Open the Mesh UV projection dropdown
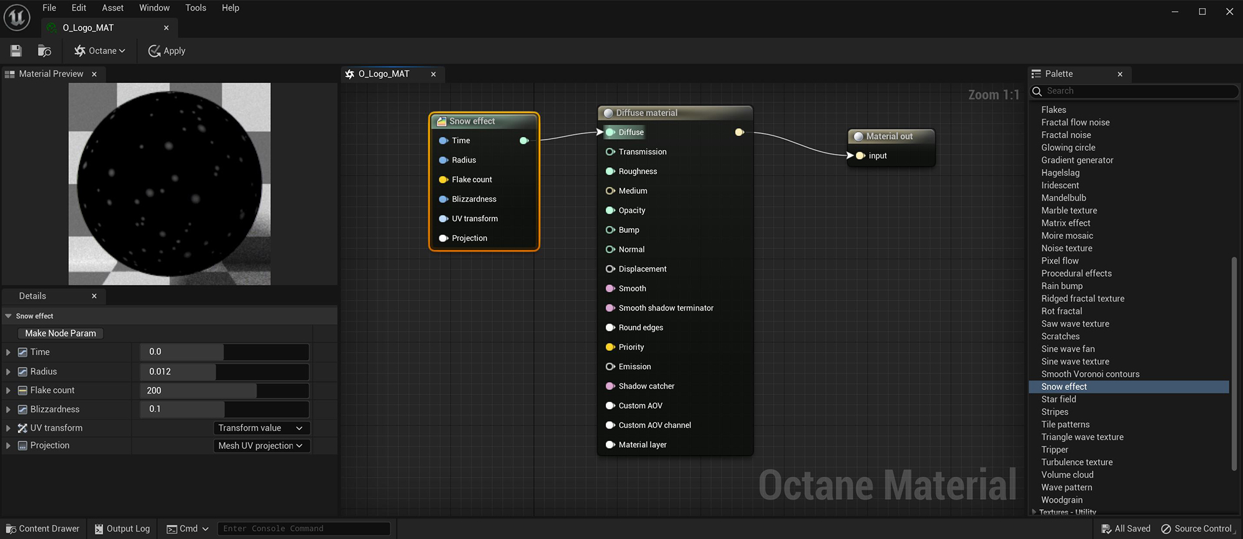 261,446
